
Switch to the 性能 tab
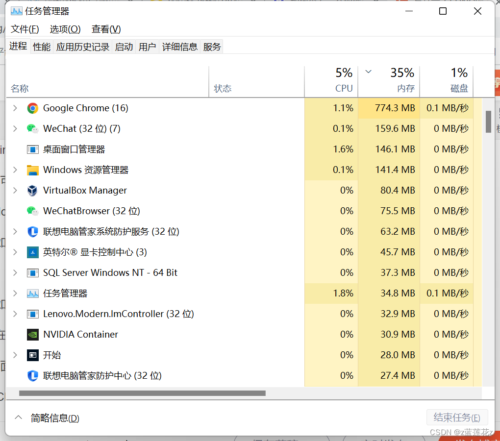(x=42, y=47)
